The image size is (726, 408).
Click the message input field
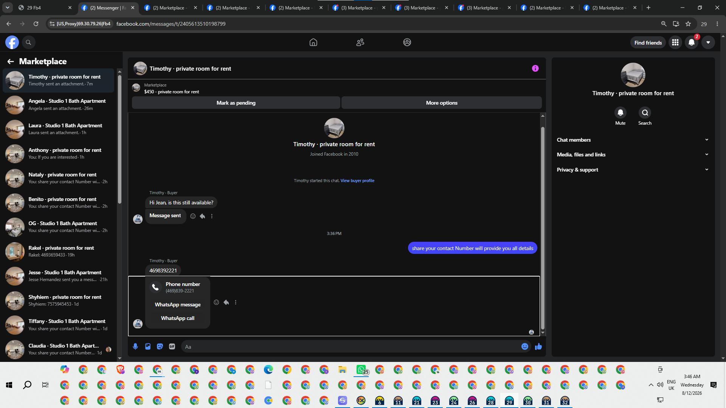[351, 347]
